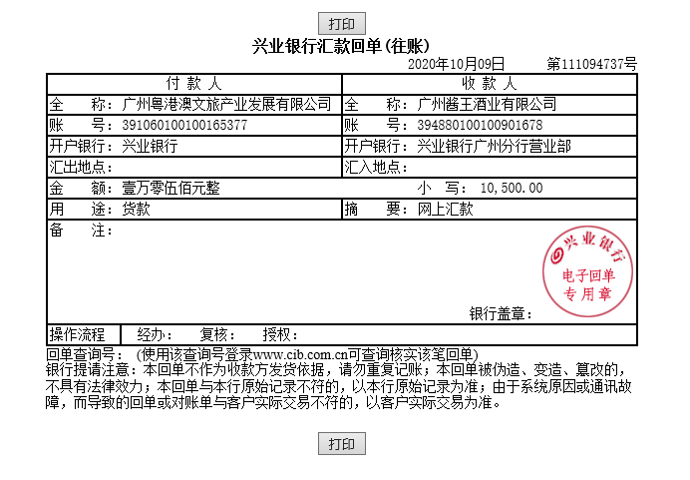Click the red 电子回单专用章 stamp
Screen dimensions: 690x480
coord(588,274)
